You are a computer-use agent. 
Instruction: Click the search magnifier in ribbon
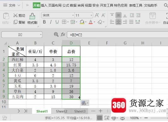[166, 5]
